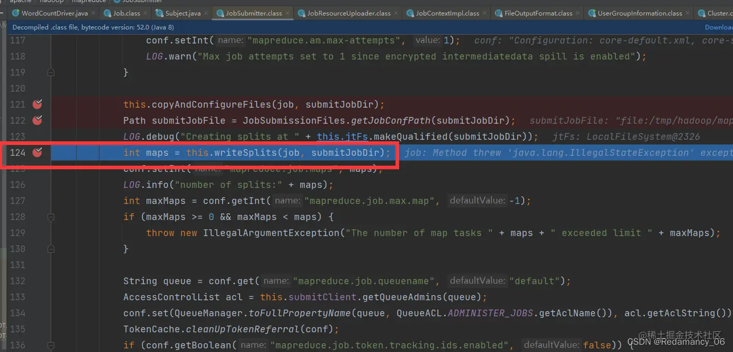The height and width of the screenshot is (352, 733).
Task: Follow the underlined this.jtFs reference
Action: pyautogui.click(x=342, y=137)
